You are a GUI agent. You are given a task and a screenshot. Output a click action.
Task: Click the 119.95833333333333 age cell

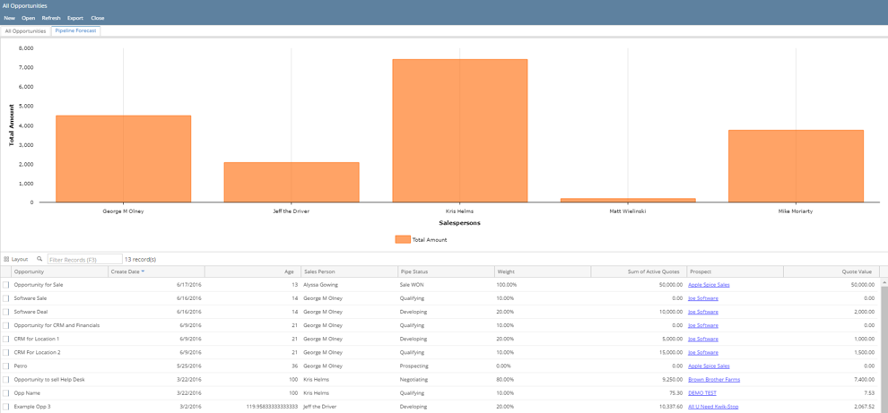272,407
